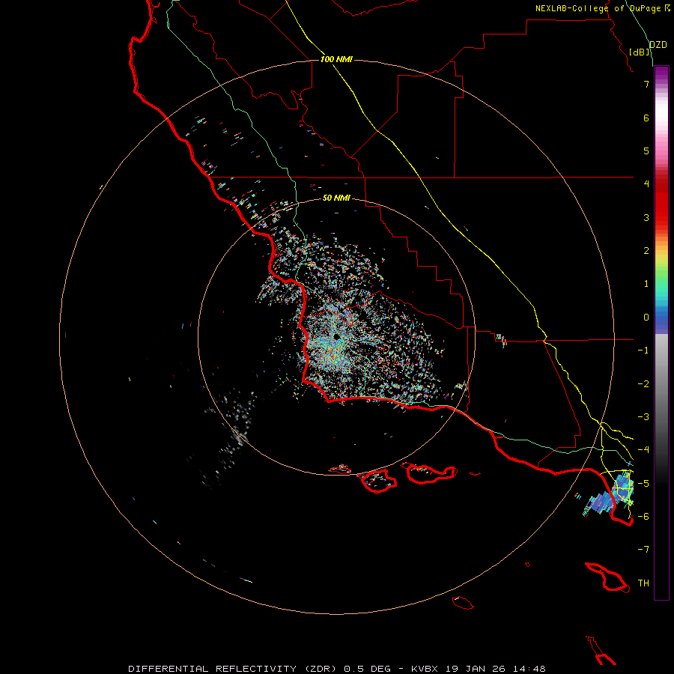Click the 4 dB colorbar label
This screenshot has height=674, width=674.
point(646,184)
